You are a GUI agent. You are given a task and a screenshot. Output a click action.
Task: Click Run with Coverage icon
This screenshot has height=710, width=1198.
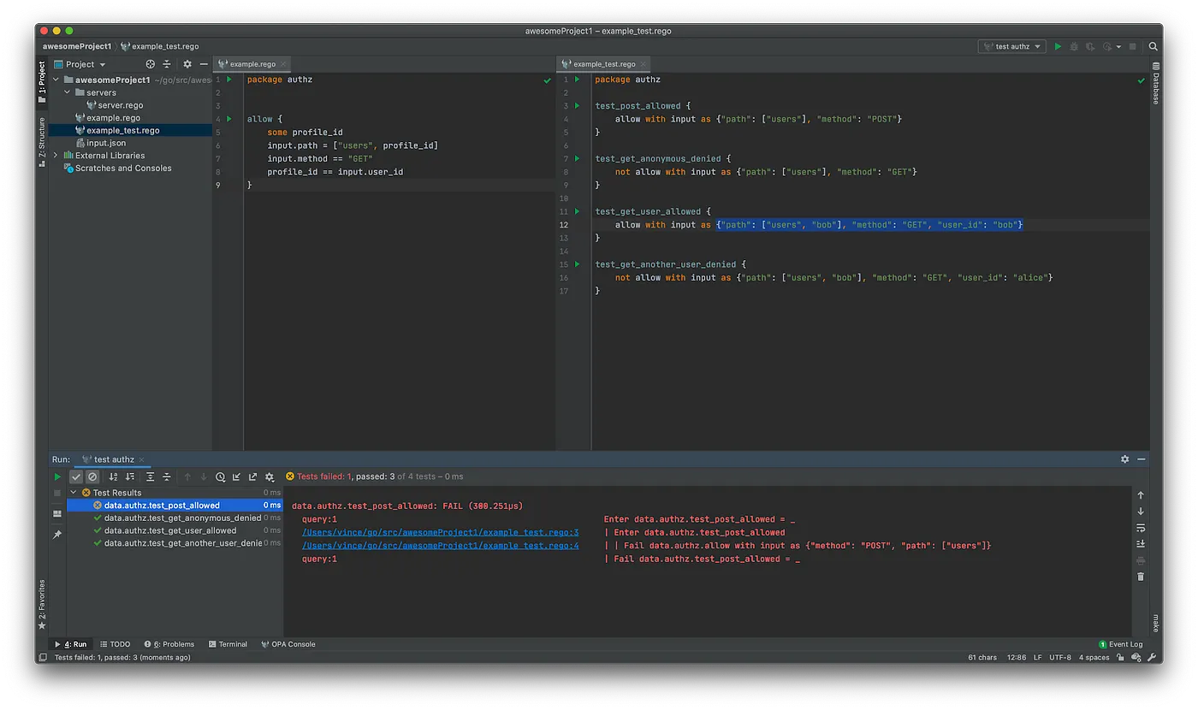pyautogui.click(x=1090, y=46)
